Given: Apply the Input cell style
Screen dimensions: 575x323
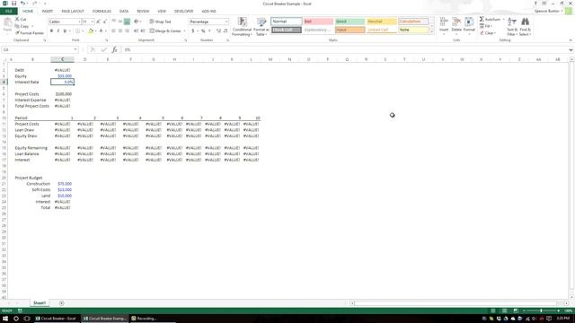Looking at the screenshot, I should tap(349, 30).
